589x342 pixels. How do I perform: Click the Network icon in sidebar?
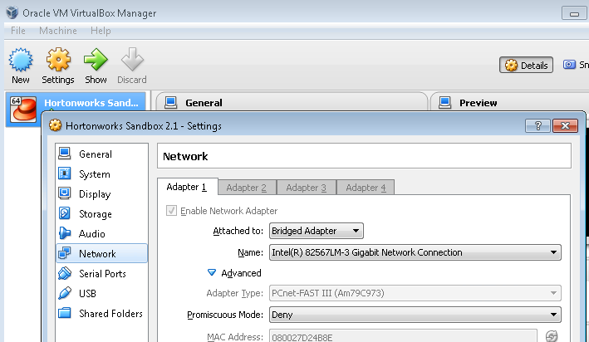(65, 253)
